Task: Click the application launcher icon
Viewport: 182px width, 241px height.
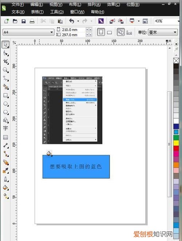Action: tap(132, 21)
